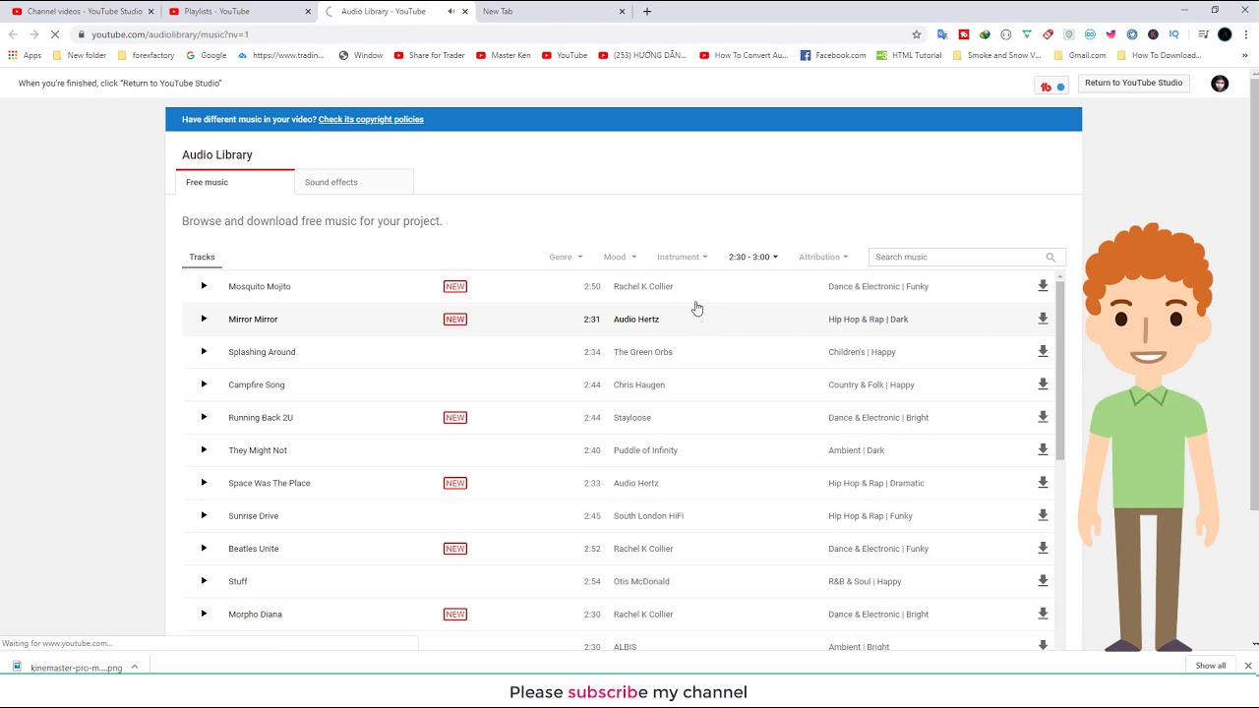Viewport: 1259px width, 708px height.
Task: Open the Google bookmark
Action: (206, 55)
